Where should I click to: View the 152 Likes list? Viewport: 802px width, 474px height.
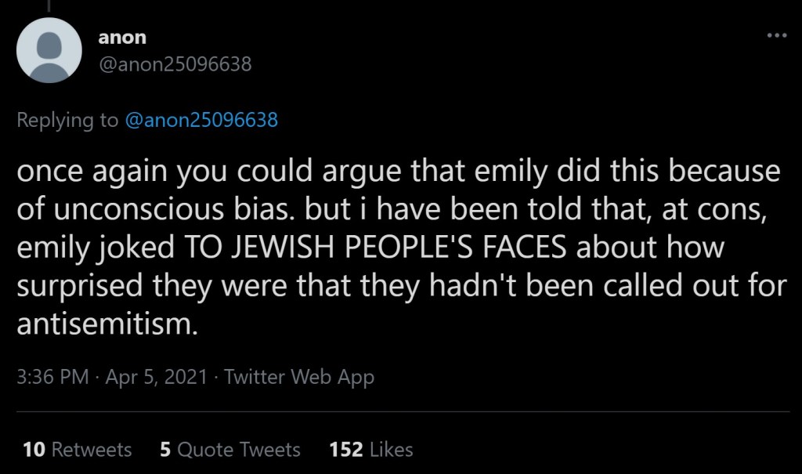371,449
